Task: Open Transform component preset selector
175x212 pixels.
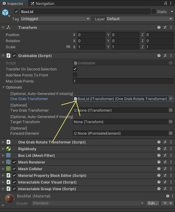Action: point(165,27)
